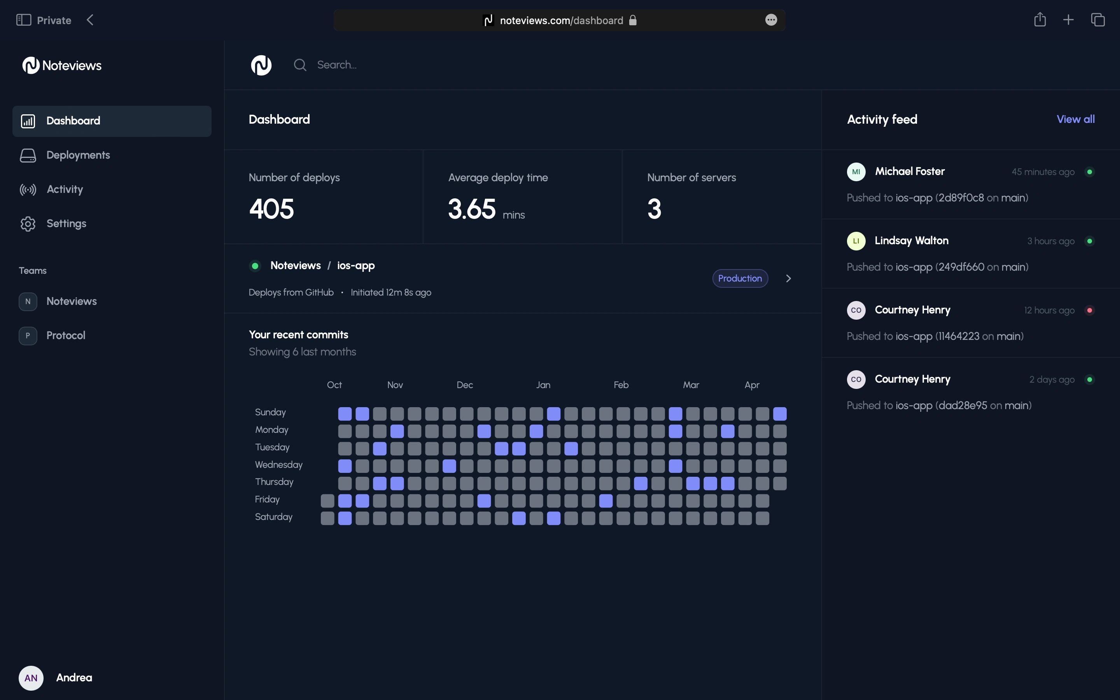
Task: Open a new tab with plus icon
Action: click(x=1068, y=20)
